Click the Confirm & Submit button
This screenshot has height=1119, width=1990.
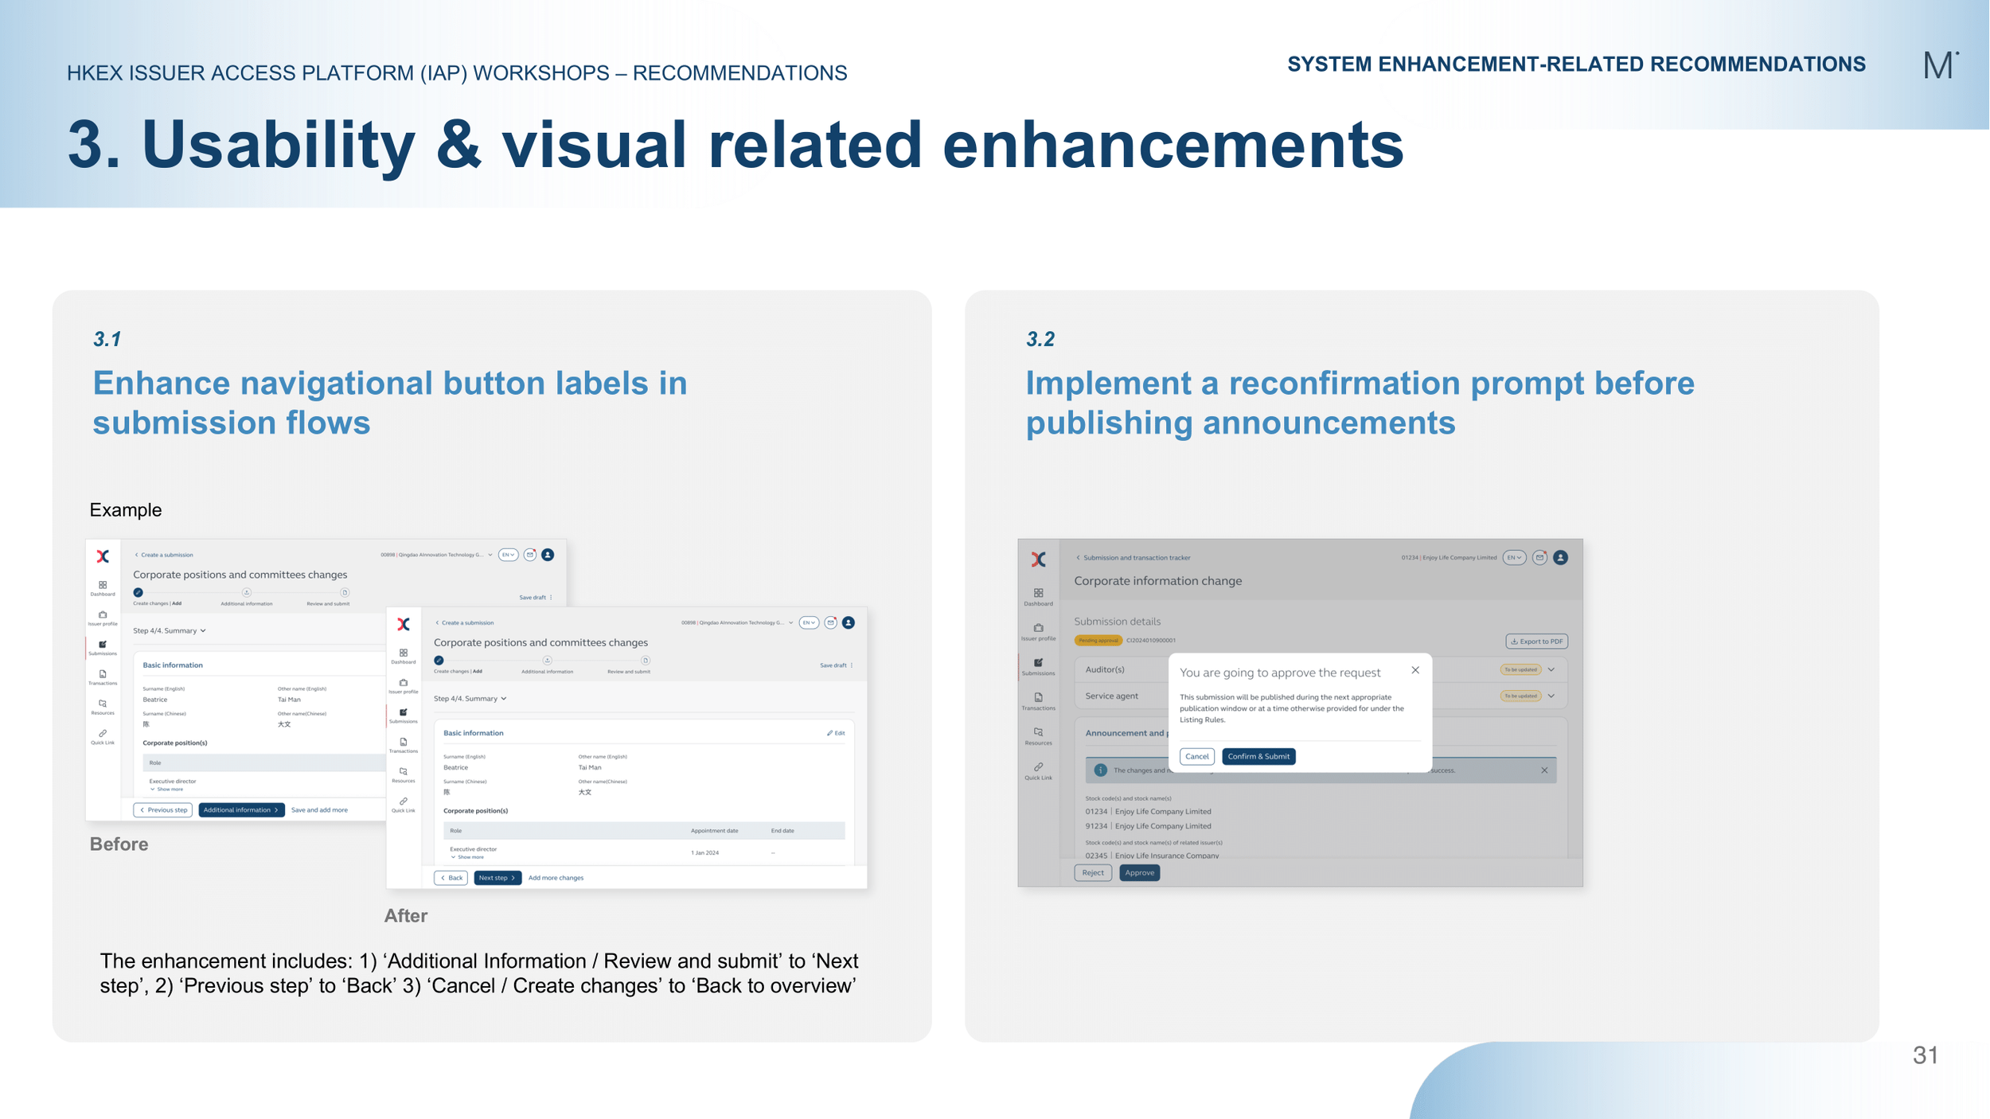coord(1258,756)
